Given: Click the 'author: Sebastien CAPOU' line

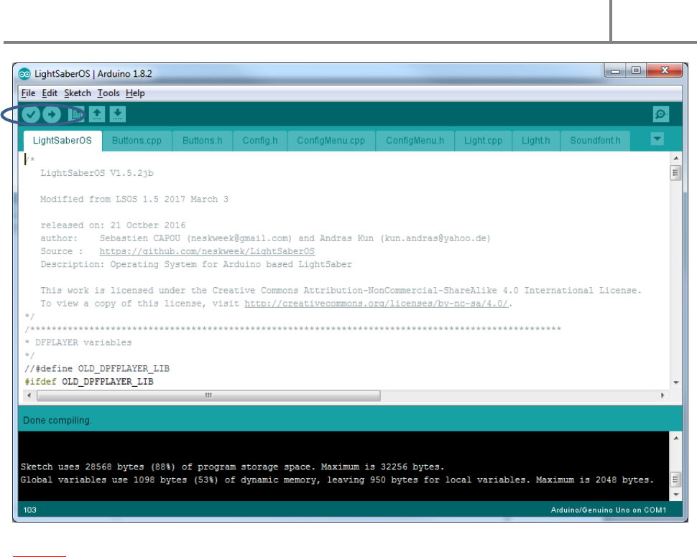Looking at the screenshot, I should tap(265, 238).
